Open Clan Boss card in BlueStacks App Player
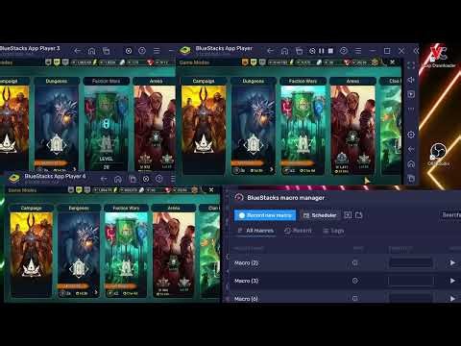The height and width of the screenshot is (346, 461). coord(391,126)
